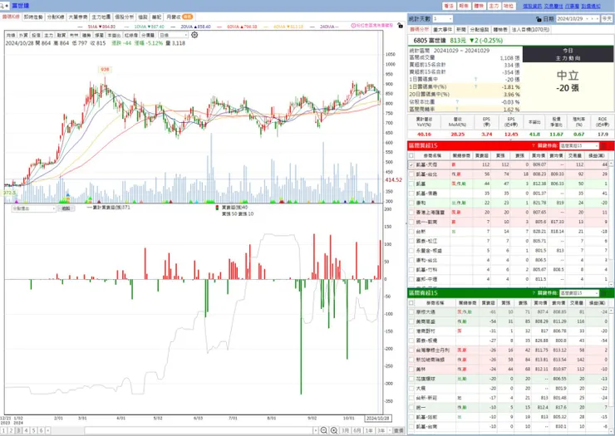
Task: Toggle the header checkbox in 區間買超15 table
Action: [411, 155]
